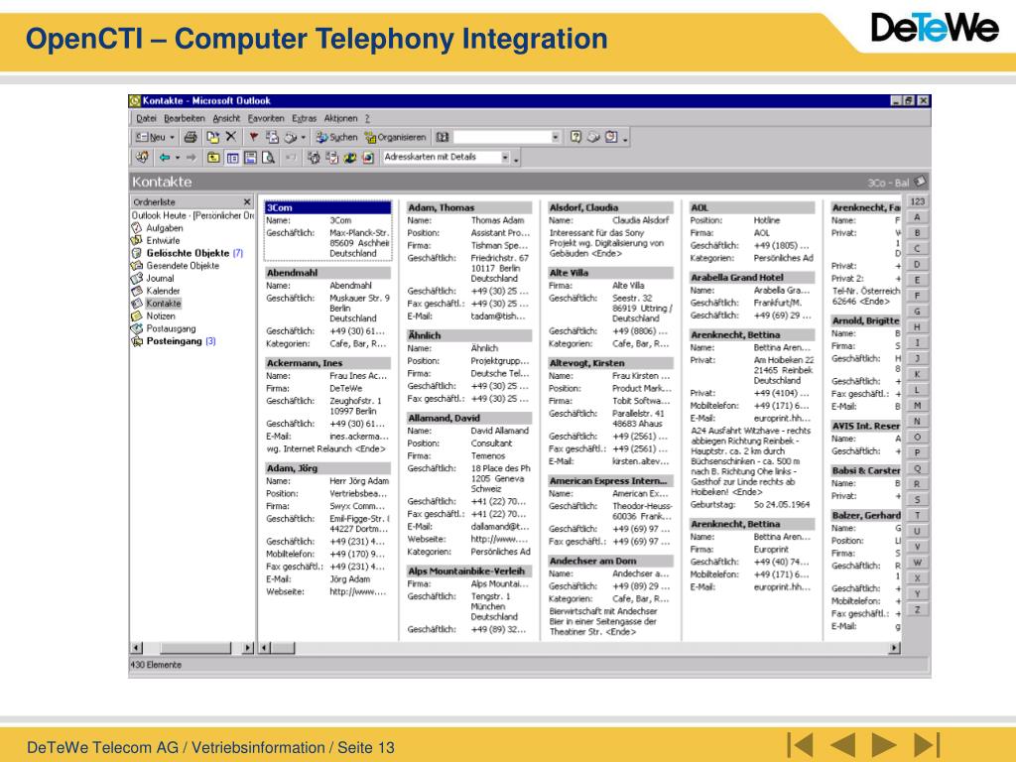The width and height of the screenshot is (1016, 762).
Task: Select the Alsdorf, Claudia contact card
Action: (x=610, y=208)
